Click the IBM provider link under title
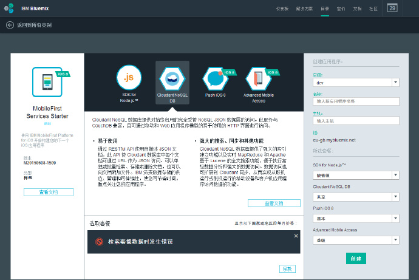419x280 pixels. tap(47, 124)
